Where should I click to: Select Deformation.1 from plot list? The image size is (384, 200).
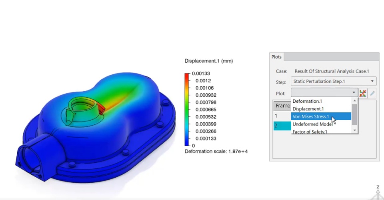[x=307, y=101]
